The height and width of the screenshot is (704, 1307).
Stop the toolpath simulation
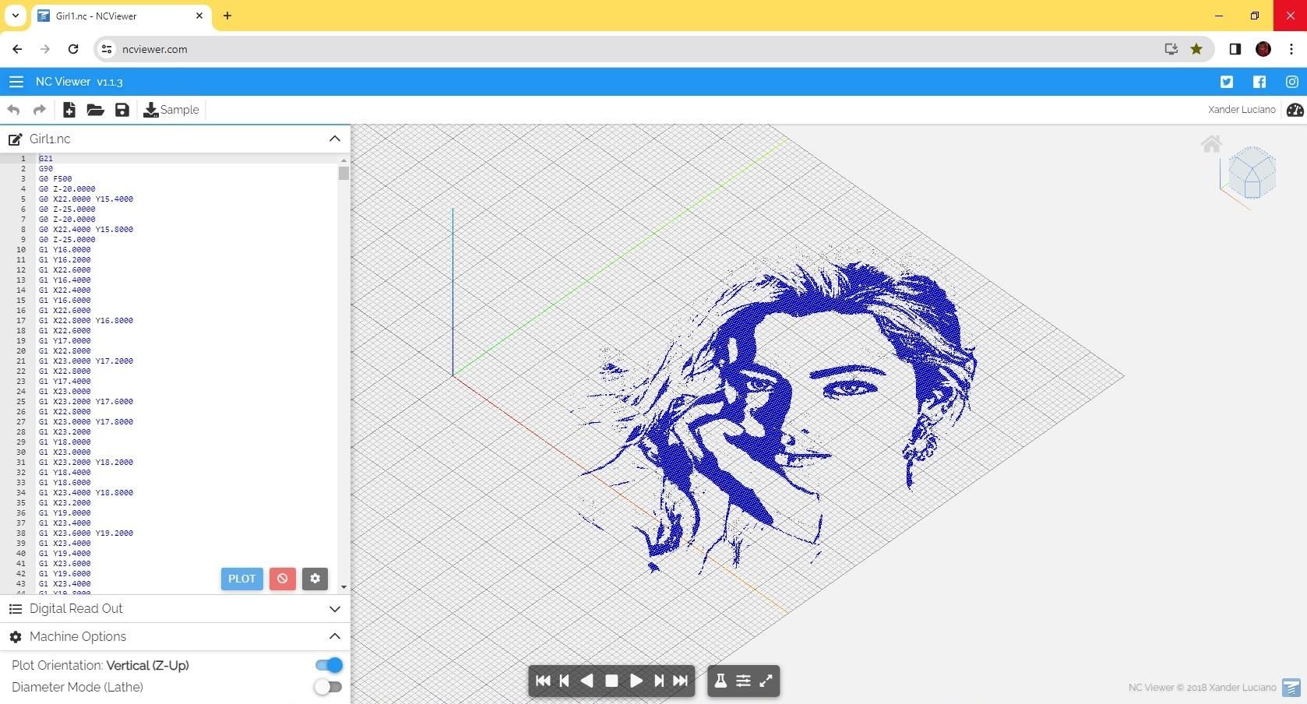tap(611, 681)
